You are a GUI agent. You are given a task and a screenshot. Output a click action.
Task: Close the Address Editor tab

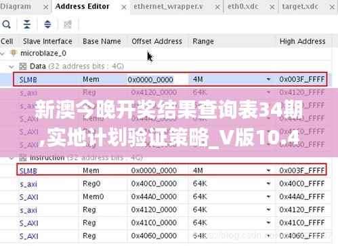pyautogui.click(x=124, y=7)
